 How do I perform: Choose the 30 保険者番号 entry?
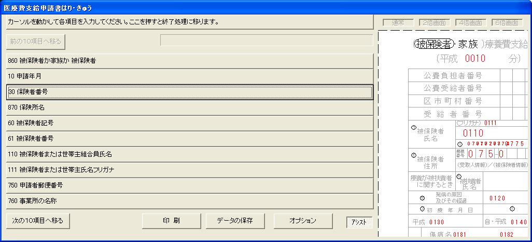click(x=189, y=92)
